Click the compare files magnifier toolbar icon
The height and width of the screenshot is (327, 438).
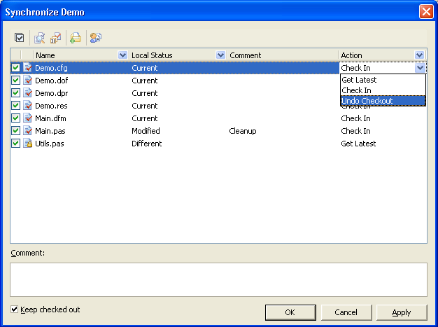40,38
